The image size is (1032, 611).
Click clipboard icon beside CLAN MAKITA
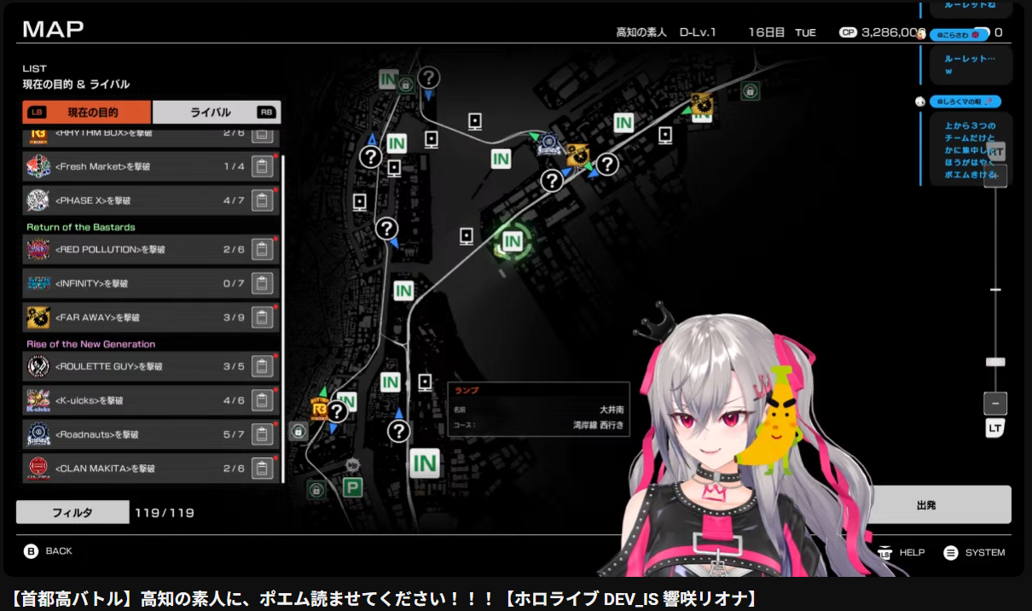click(x=262, y=468)
